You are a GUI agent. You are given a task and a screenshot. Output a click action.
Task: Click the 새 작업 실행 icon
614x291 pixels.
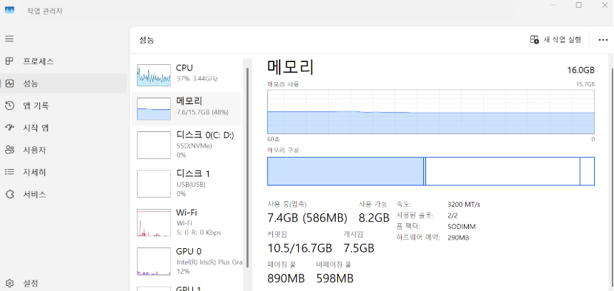coord(535,39)
